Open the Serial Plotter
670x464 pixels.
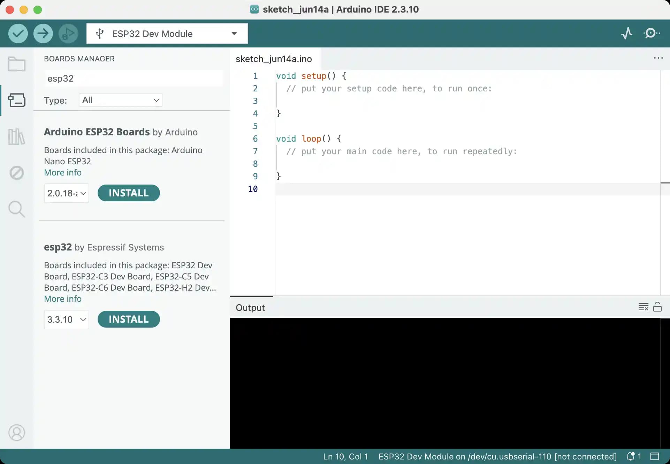pos(627,33)
